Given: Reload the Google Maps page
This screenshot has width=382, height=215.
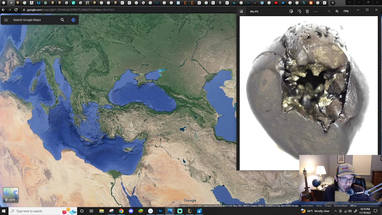Looking at the screenshot, I should 16,10.
